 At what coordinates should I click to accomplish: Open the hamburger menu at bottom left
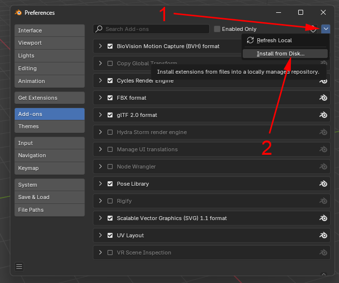[19, 267]
